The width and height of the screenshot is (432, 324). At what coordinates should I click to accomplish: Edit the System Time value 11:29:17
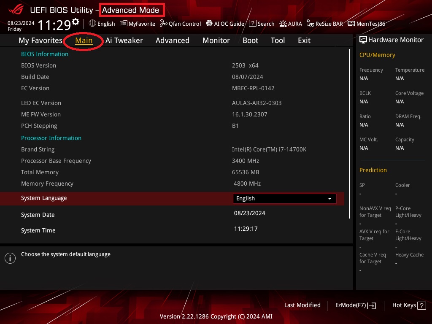click(246, 229)
